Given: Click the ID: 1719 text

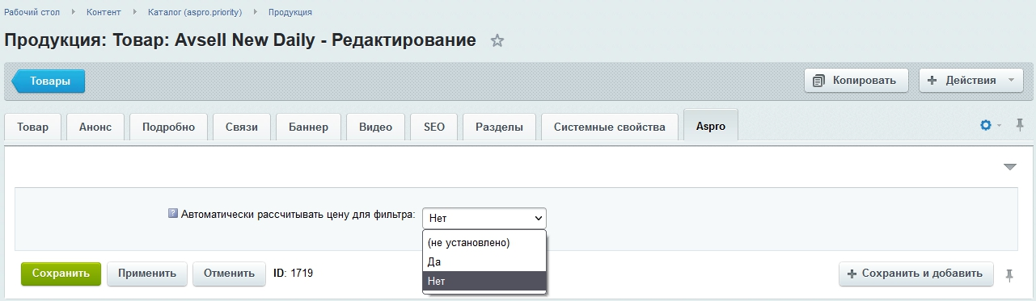Looking at the screenshot, I should pyautogui.click(x=293, y=274).
